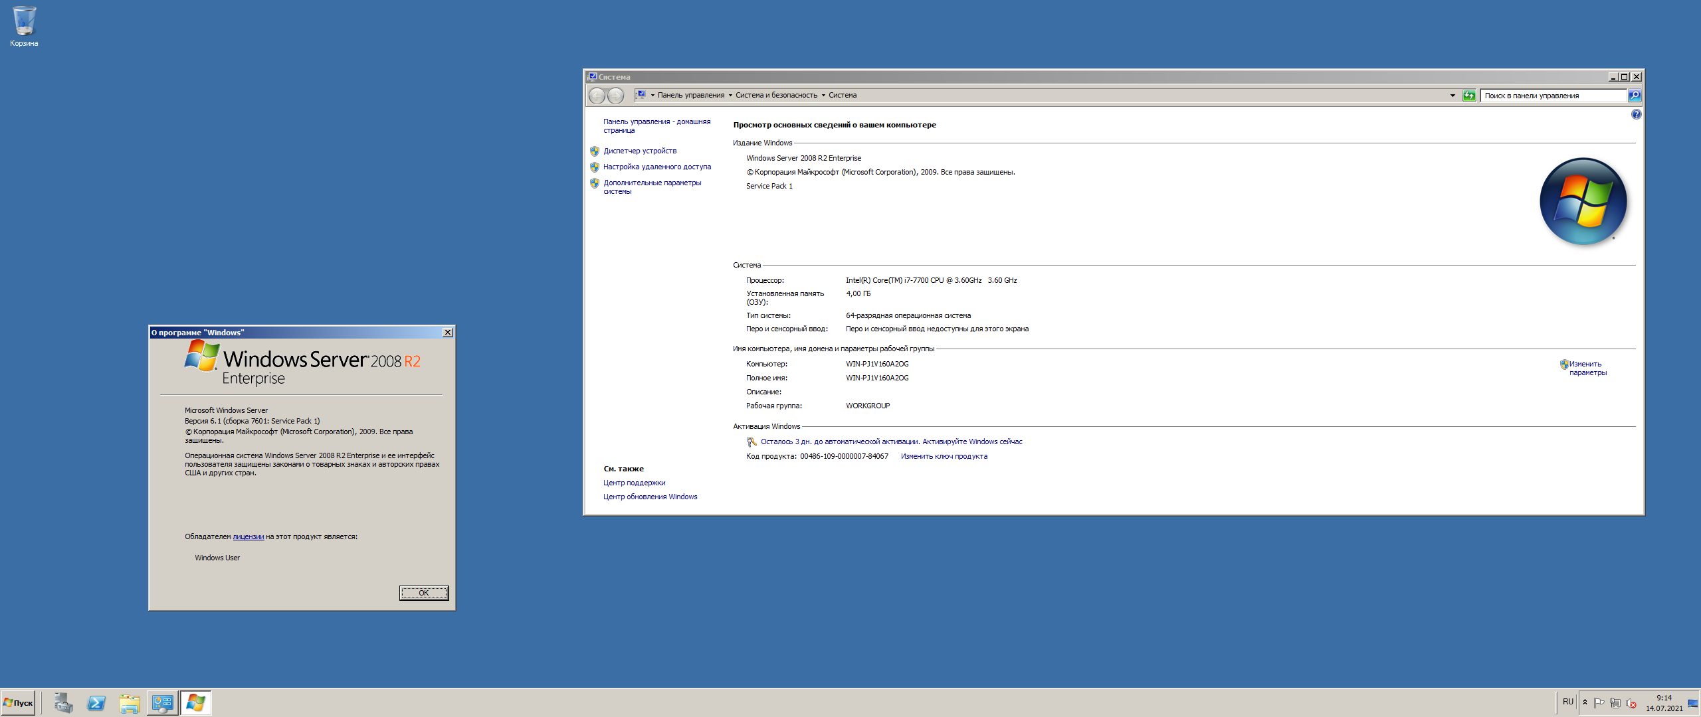
Task: Open the muted volume speaker tray icon
Action: click(1631, 703)
